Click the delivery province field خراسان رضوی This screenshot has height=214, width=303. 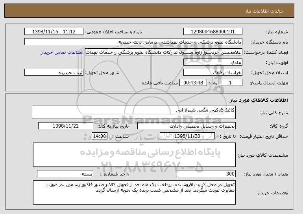coord(213,73)
